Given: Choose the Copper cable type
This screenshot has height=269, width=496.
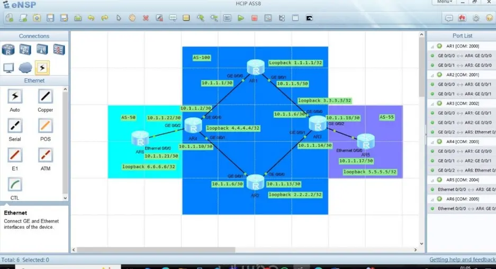Looking at the screenshot, I should (45, 97).
